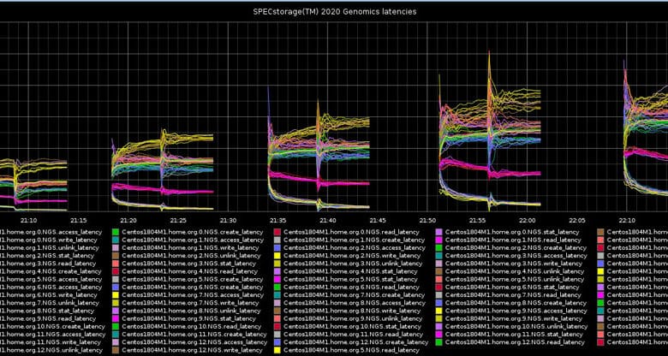The width and height of the screenshot is (668, 356).
Task: Click the magenta swatch for 9.NGS.stat_latency
Action: (x=116, y=319)
